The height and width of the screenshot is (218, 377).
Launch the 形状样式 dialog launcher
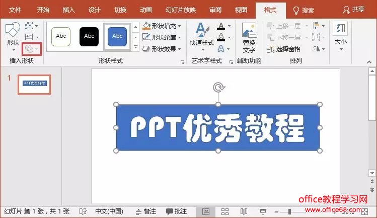183,62
